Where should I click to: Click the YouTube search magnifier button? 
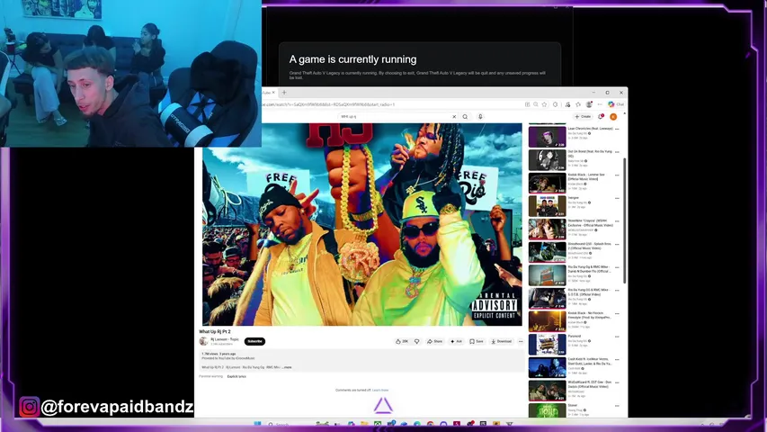tap(465, 117)
